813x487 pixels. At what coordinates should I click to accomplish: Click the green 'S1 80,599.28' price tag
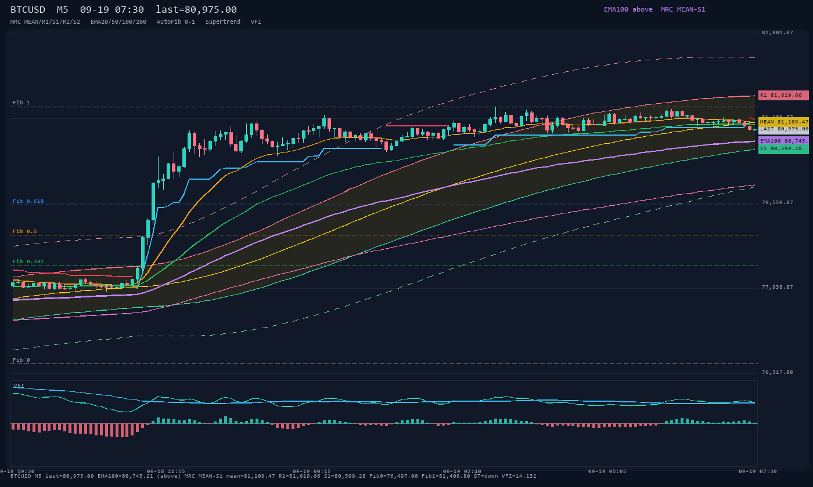click(783, 149)
